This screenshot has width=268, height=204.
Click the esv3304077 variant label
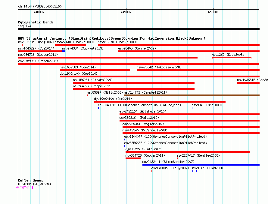click(166, 136)
